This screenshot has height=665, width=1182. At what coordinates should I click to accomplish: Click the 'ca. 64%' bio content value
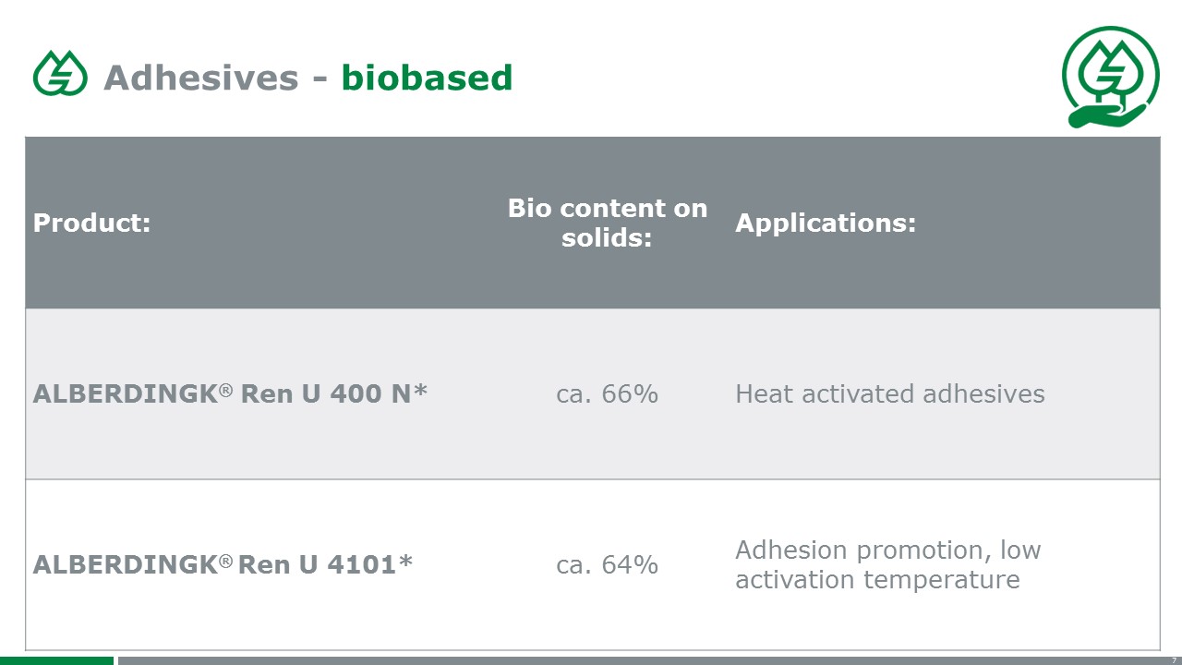tap(607, 564)
